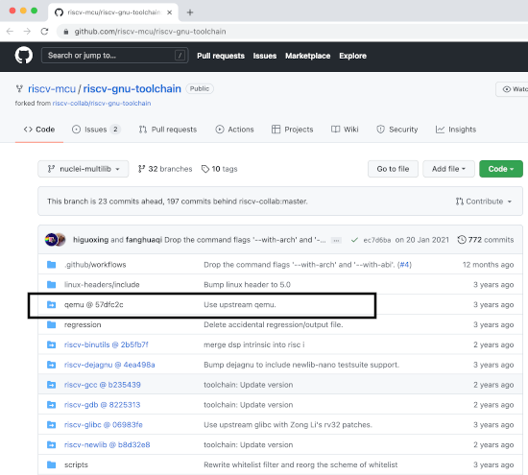Open the riscv-gcc @ b235439 submodule link

click(103, 385)
